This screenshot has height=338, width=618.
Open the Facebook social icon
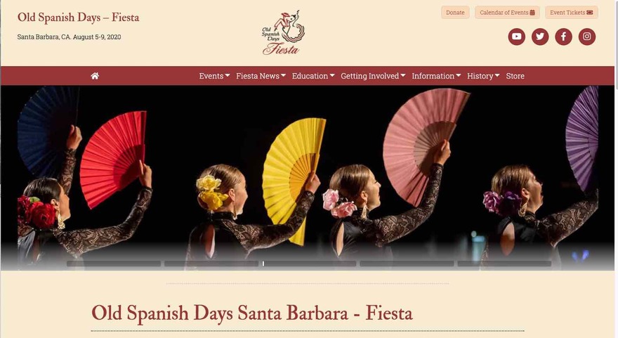point(564,37)
